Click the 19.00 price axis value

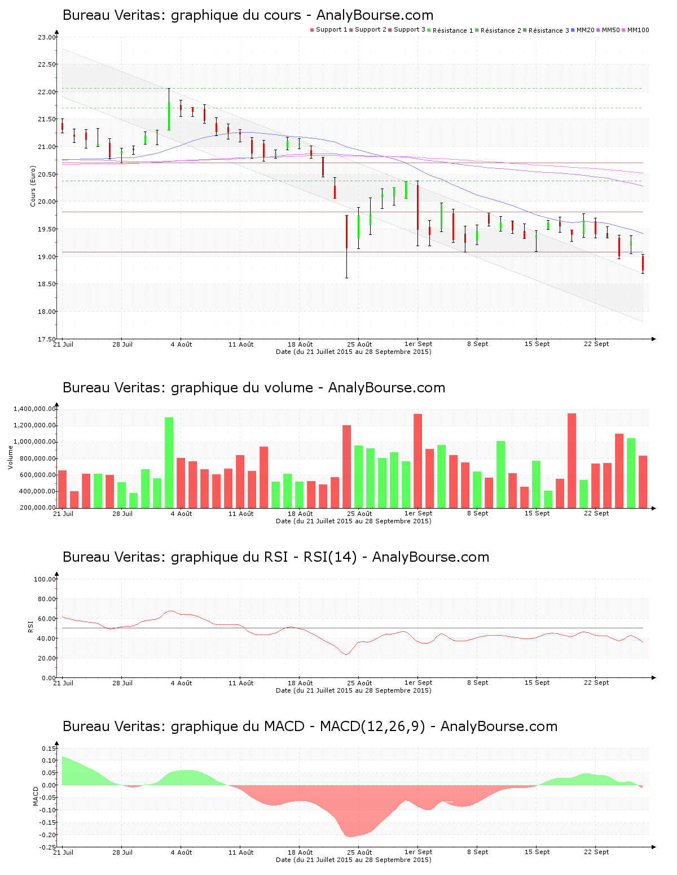coord(47,257)
